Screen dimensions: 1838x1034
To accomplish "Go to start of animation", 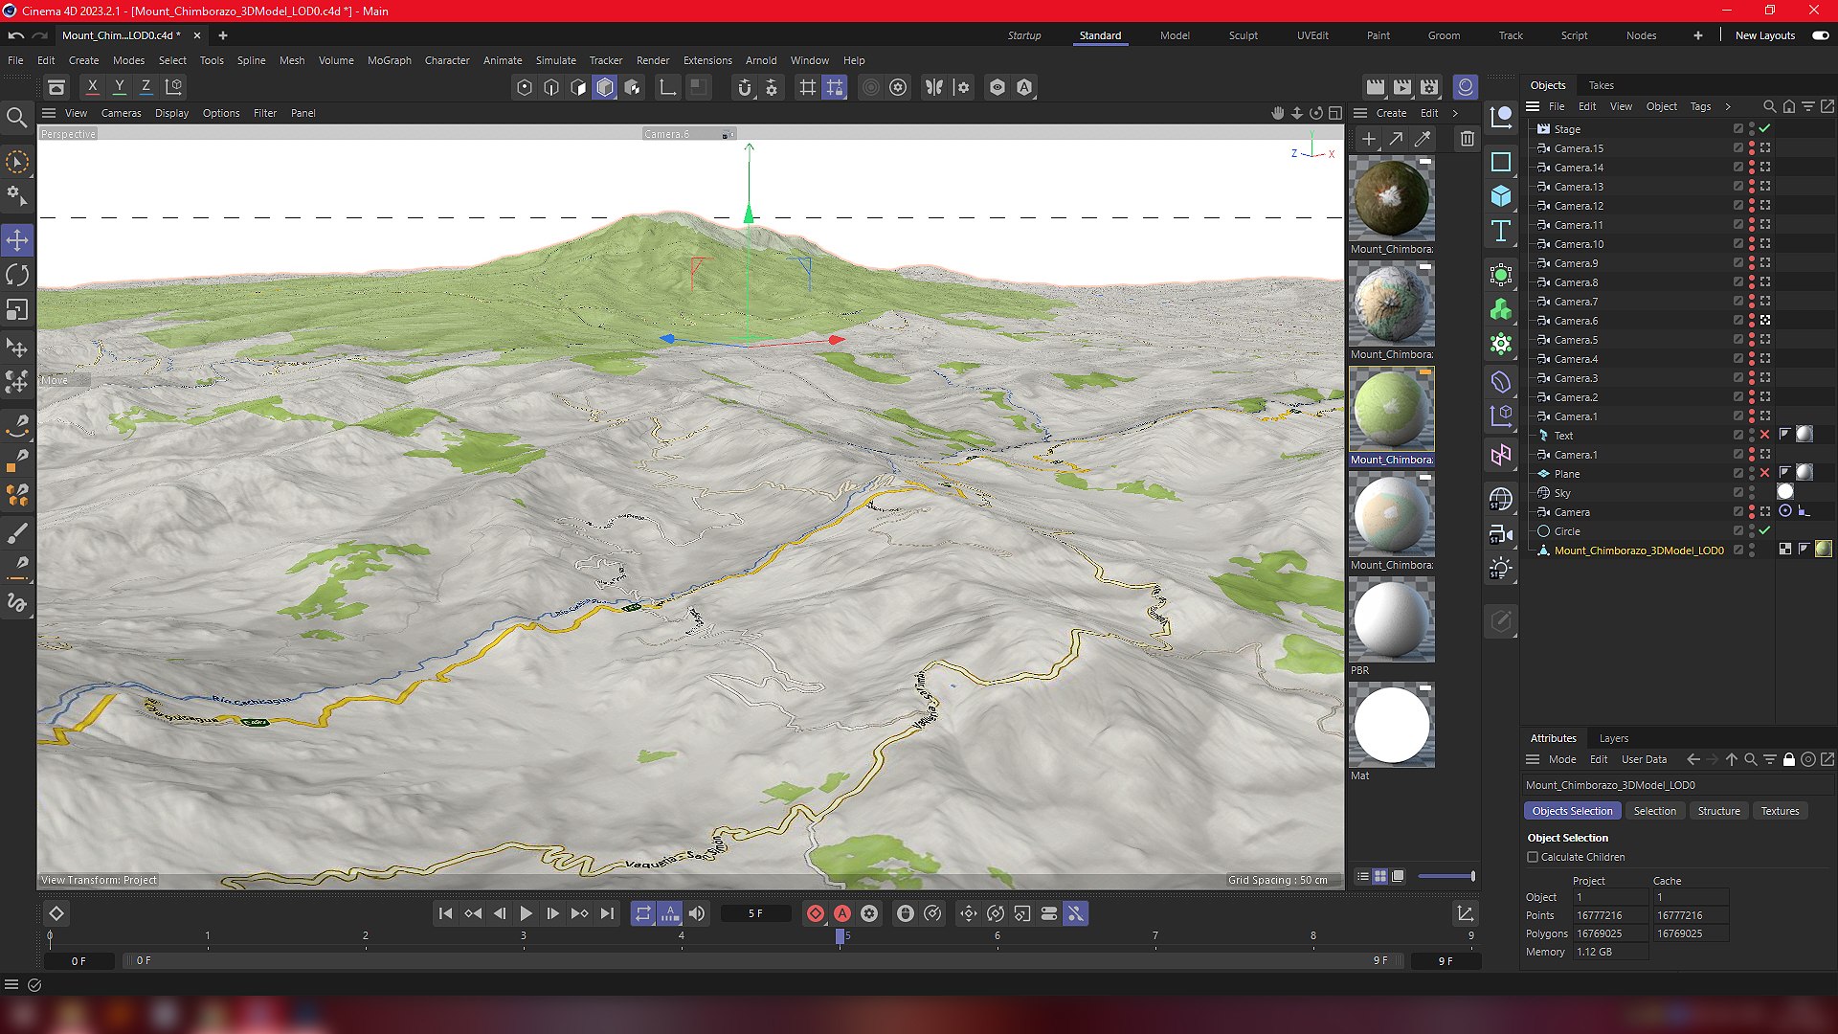I will point(445,914).
